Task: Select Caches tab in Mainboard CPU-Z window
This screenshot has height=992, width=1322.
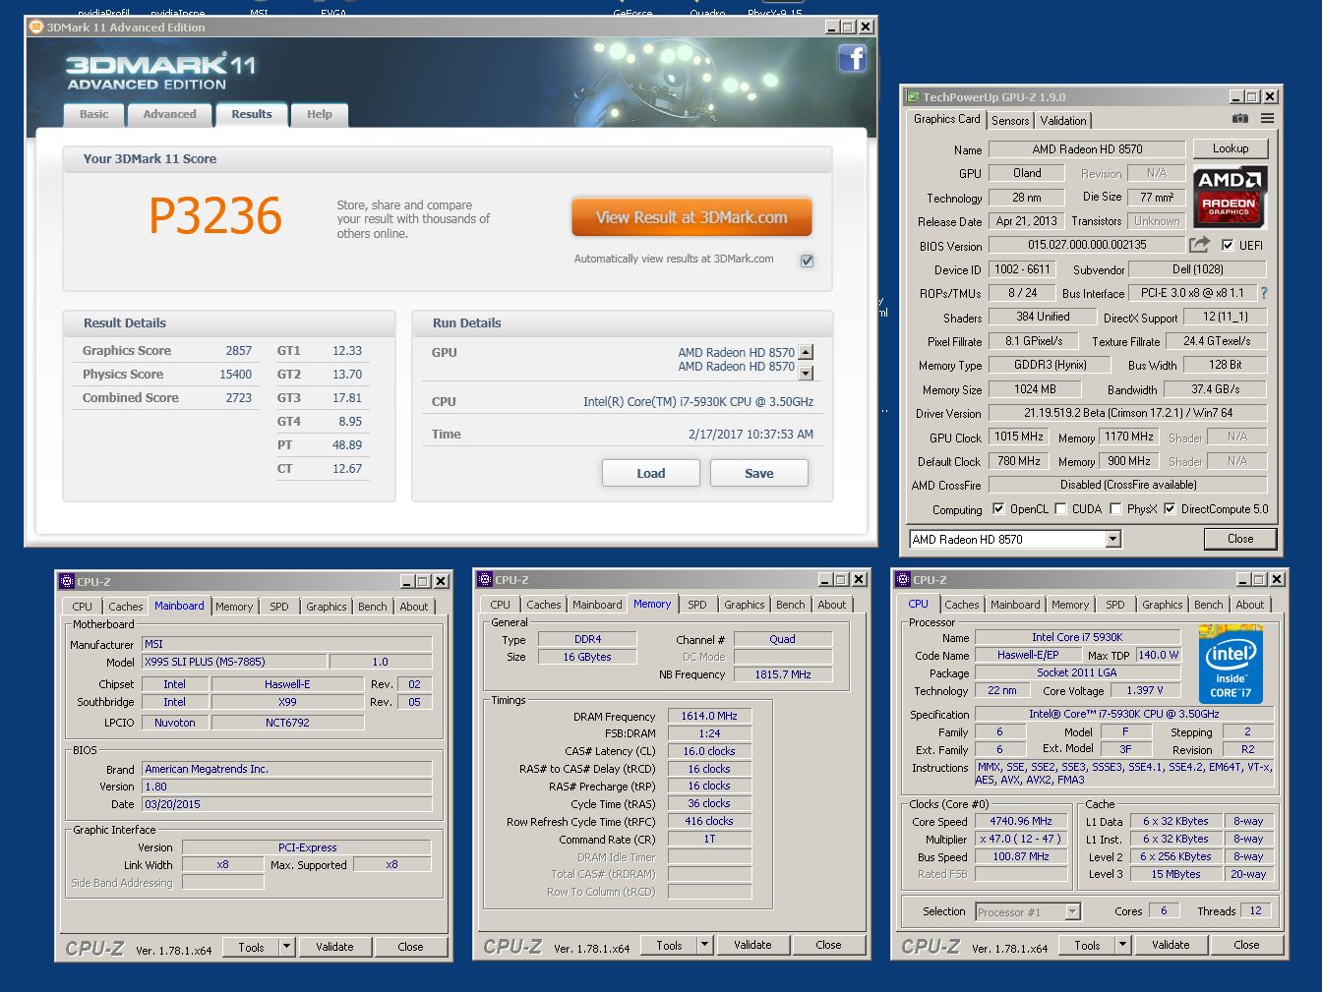Action: click(125, 607)
